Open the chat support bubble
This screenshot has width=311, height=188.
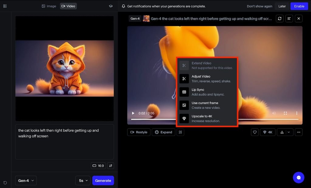point(299,178)
